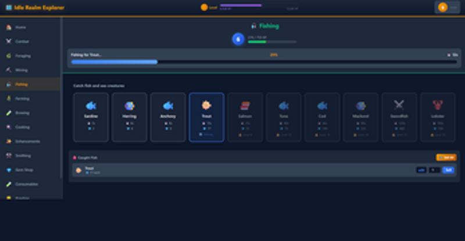Click the active Trout fish card
The image size is (465, 241).
click(x=206, y=117)
